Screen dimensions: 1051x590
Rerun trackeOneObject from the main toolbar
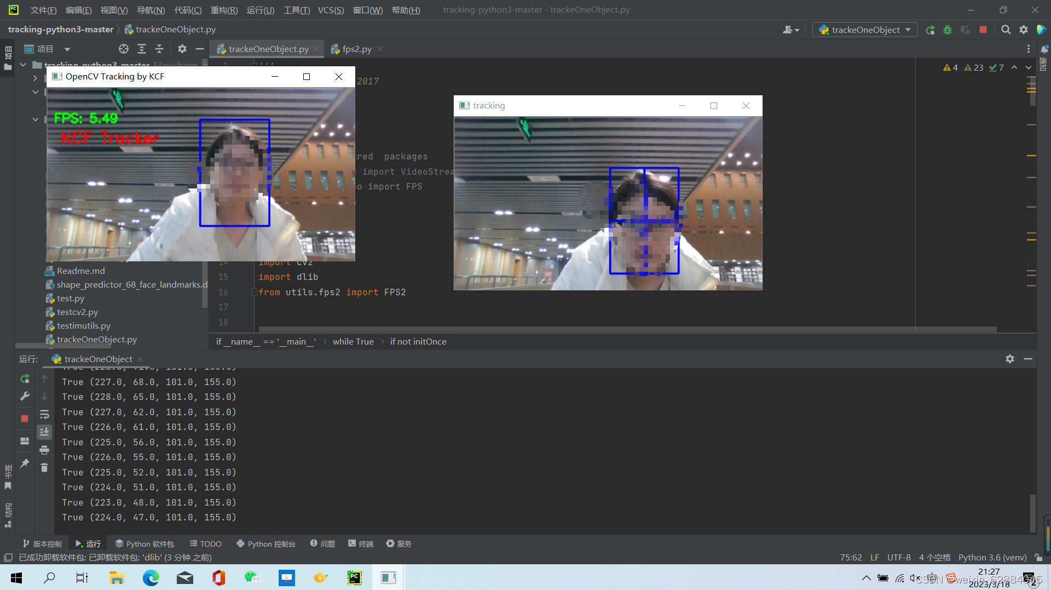930,30
